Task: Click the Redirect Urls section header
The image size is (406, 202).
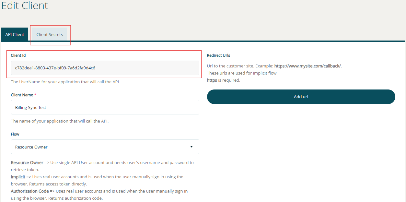Action: [x=218, y=55]
